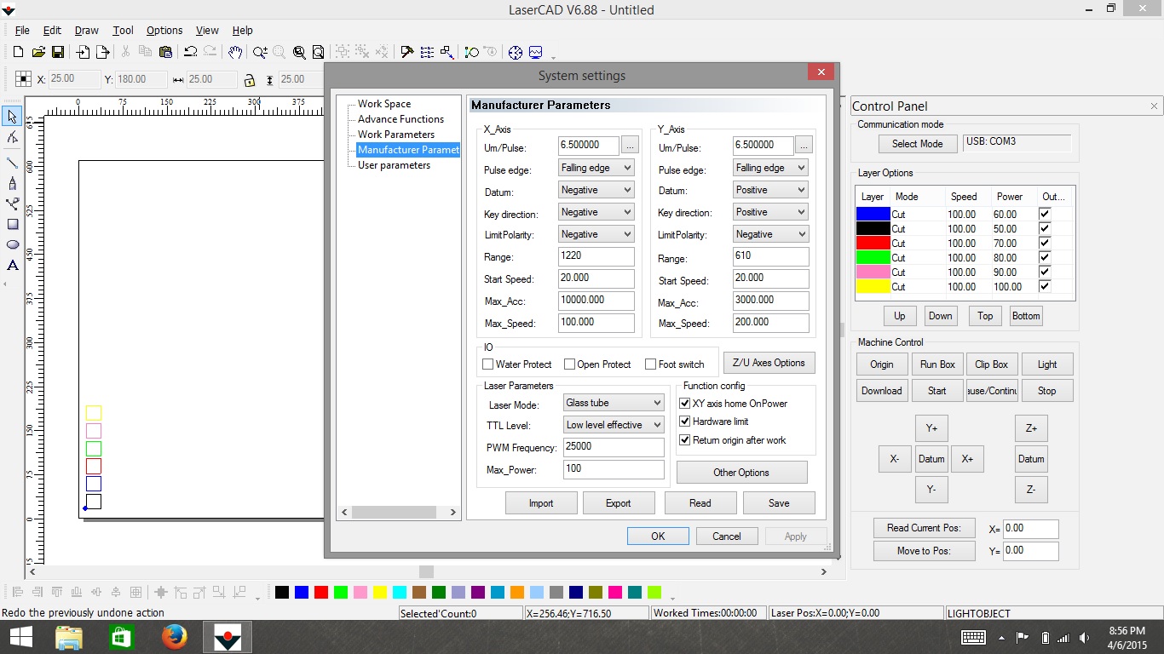Toggle Return origin after work
1164x654 pixels.
click(x=685, y=440)
